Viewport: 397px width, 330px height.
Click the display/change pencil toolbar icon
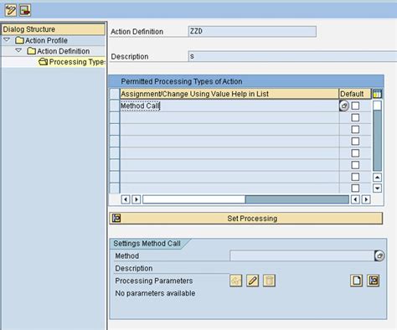click(x=11, y=10)
